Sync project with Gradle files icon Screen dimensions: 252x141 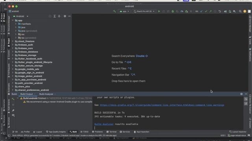coord(225,11)
